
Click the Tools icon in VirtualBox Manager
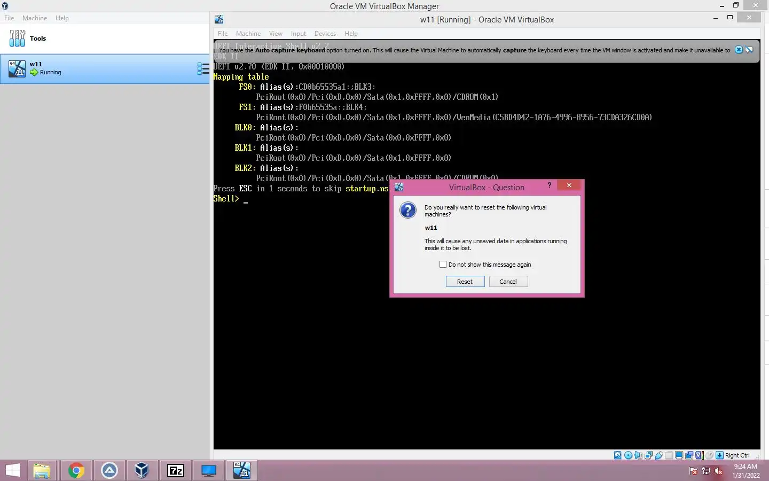pos(17,38)
